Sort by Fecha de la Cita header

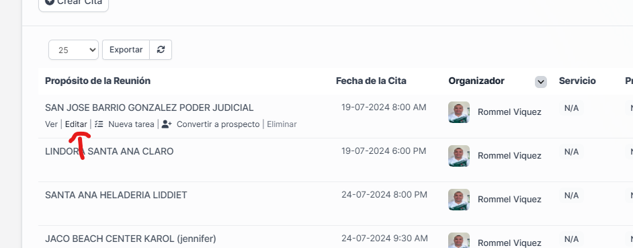pyautogui.click(x=371, y=81)
